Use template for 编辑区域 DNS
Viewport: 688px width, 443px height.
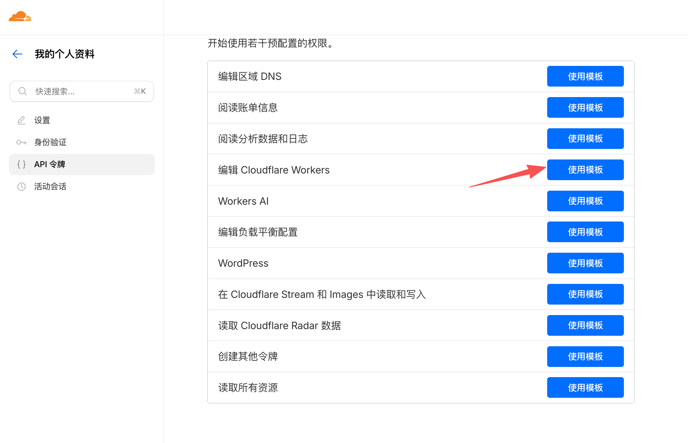pos(585,76)
